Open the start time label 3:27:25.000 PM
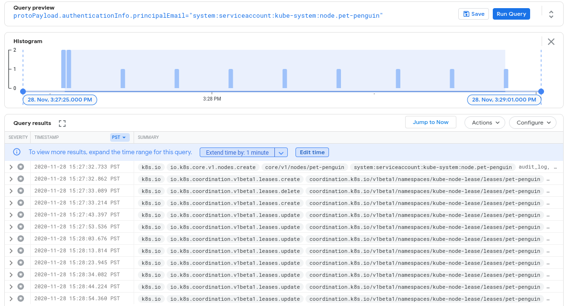Viewport: 567px width, 306px height. (60, 100)
